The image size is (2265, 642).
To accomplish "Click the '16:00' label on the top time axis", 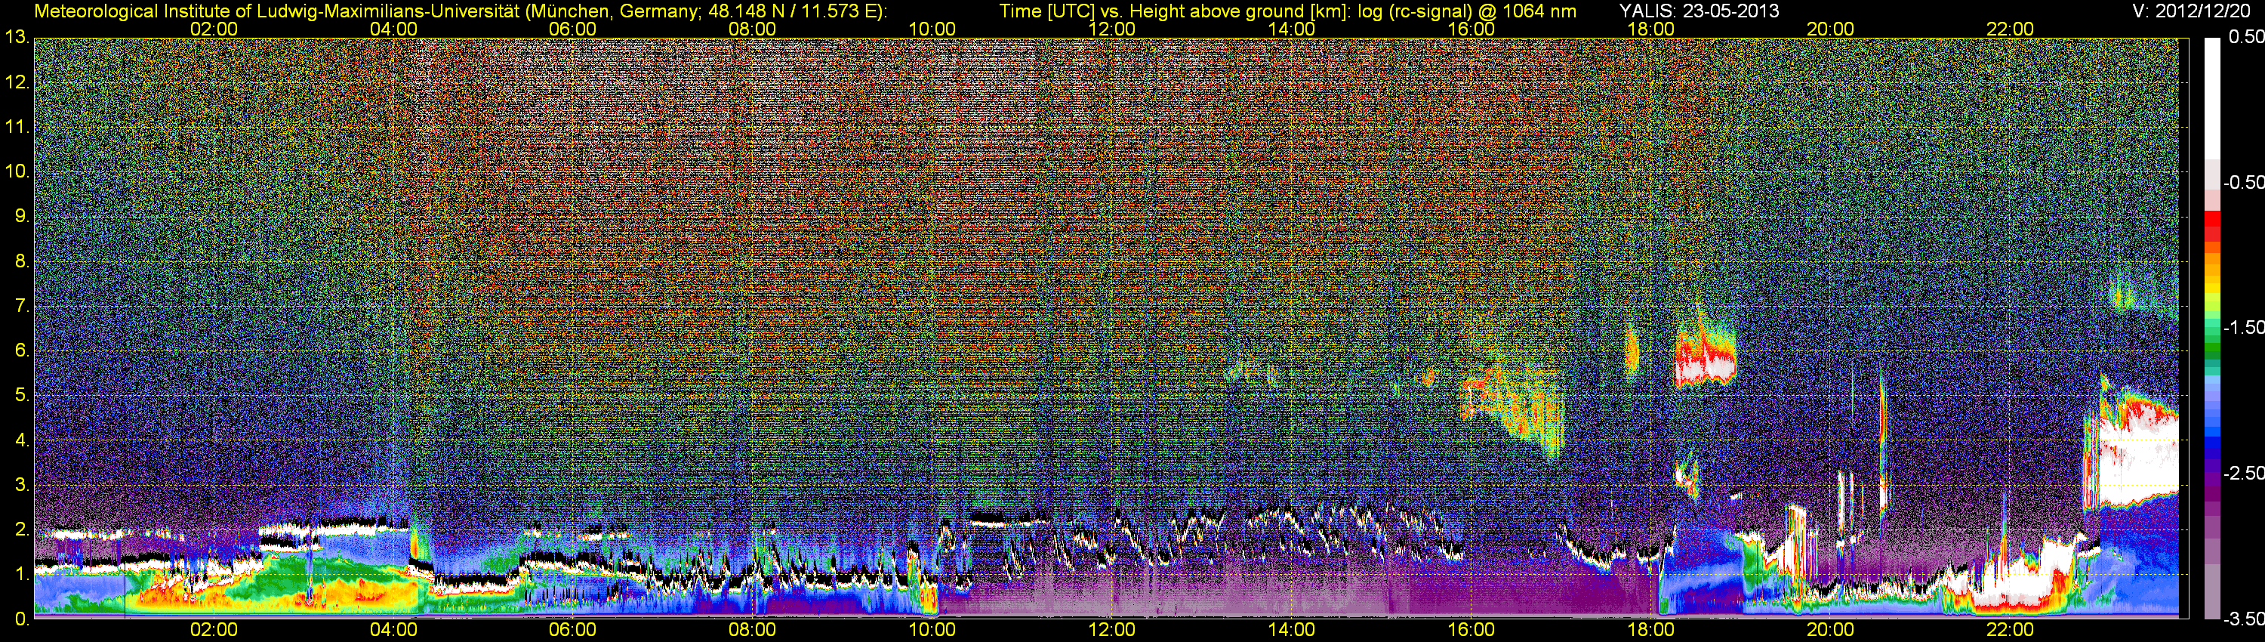I will coord(1471,29).
